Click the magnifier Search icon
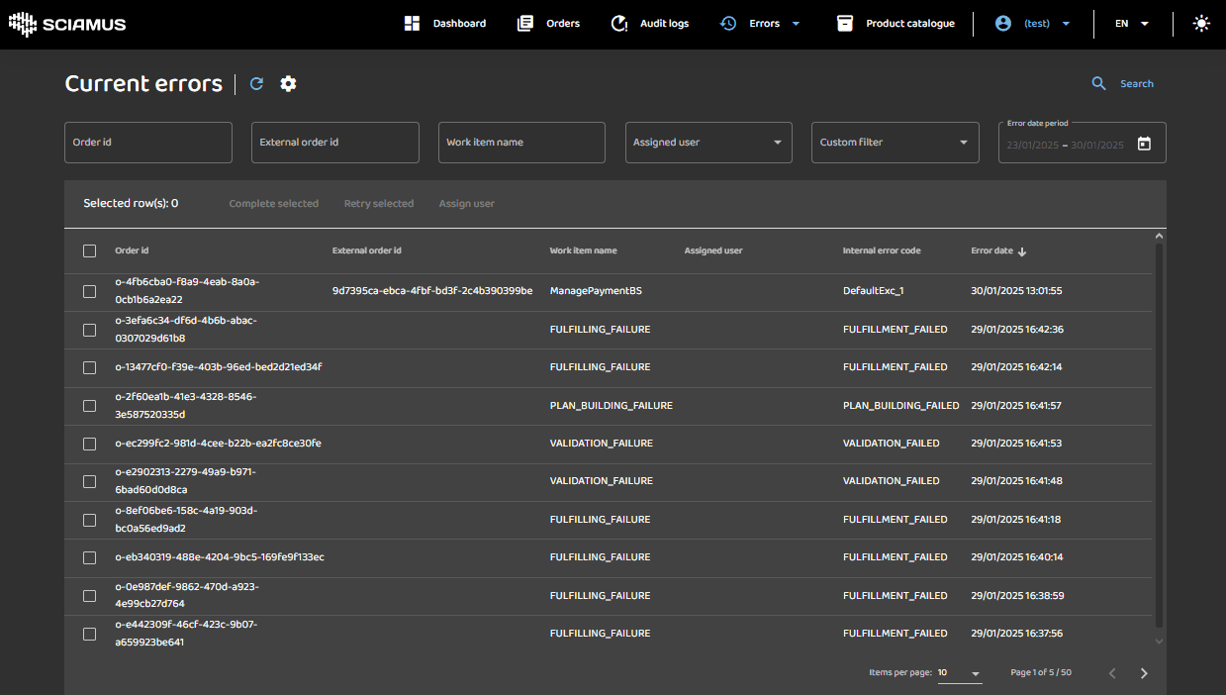 [x=1098, y=84]
